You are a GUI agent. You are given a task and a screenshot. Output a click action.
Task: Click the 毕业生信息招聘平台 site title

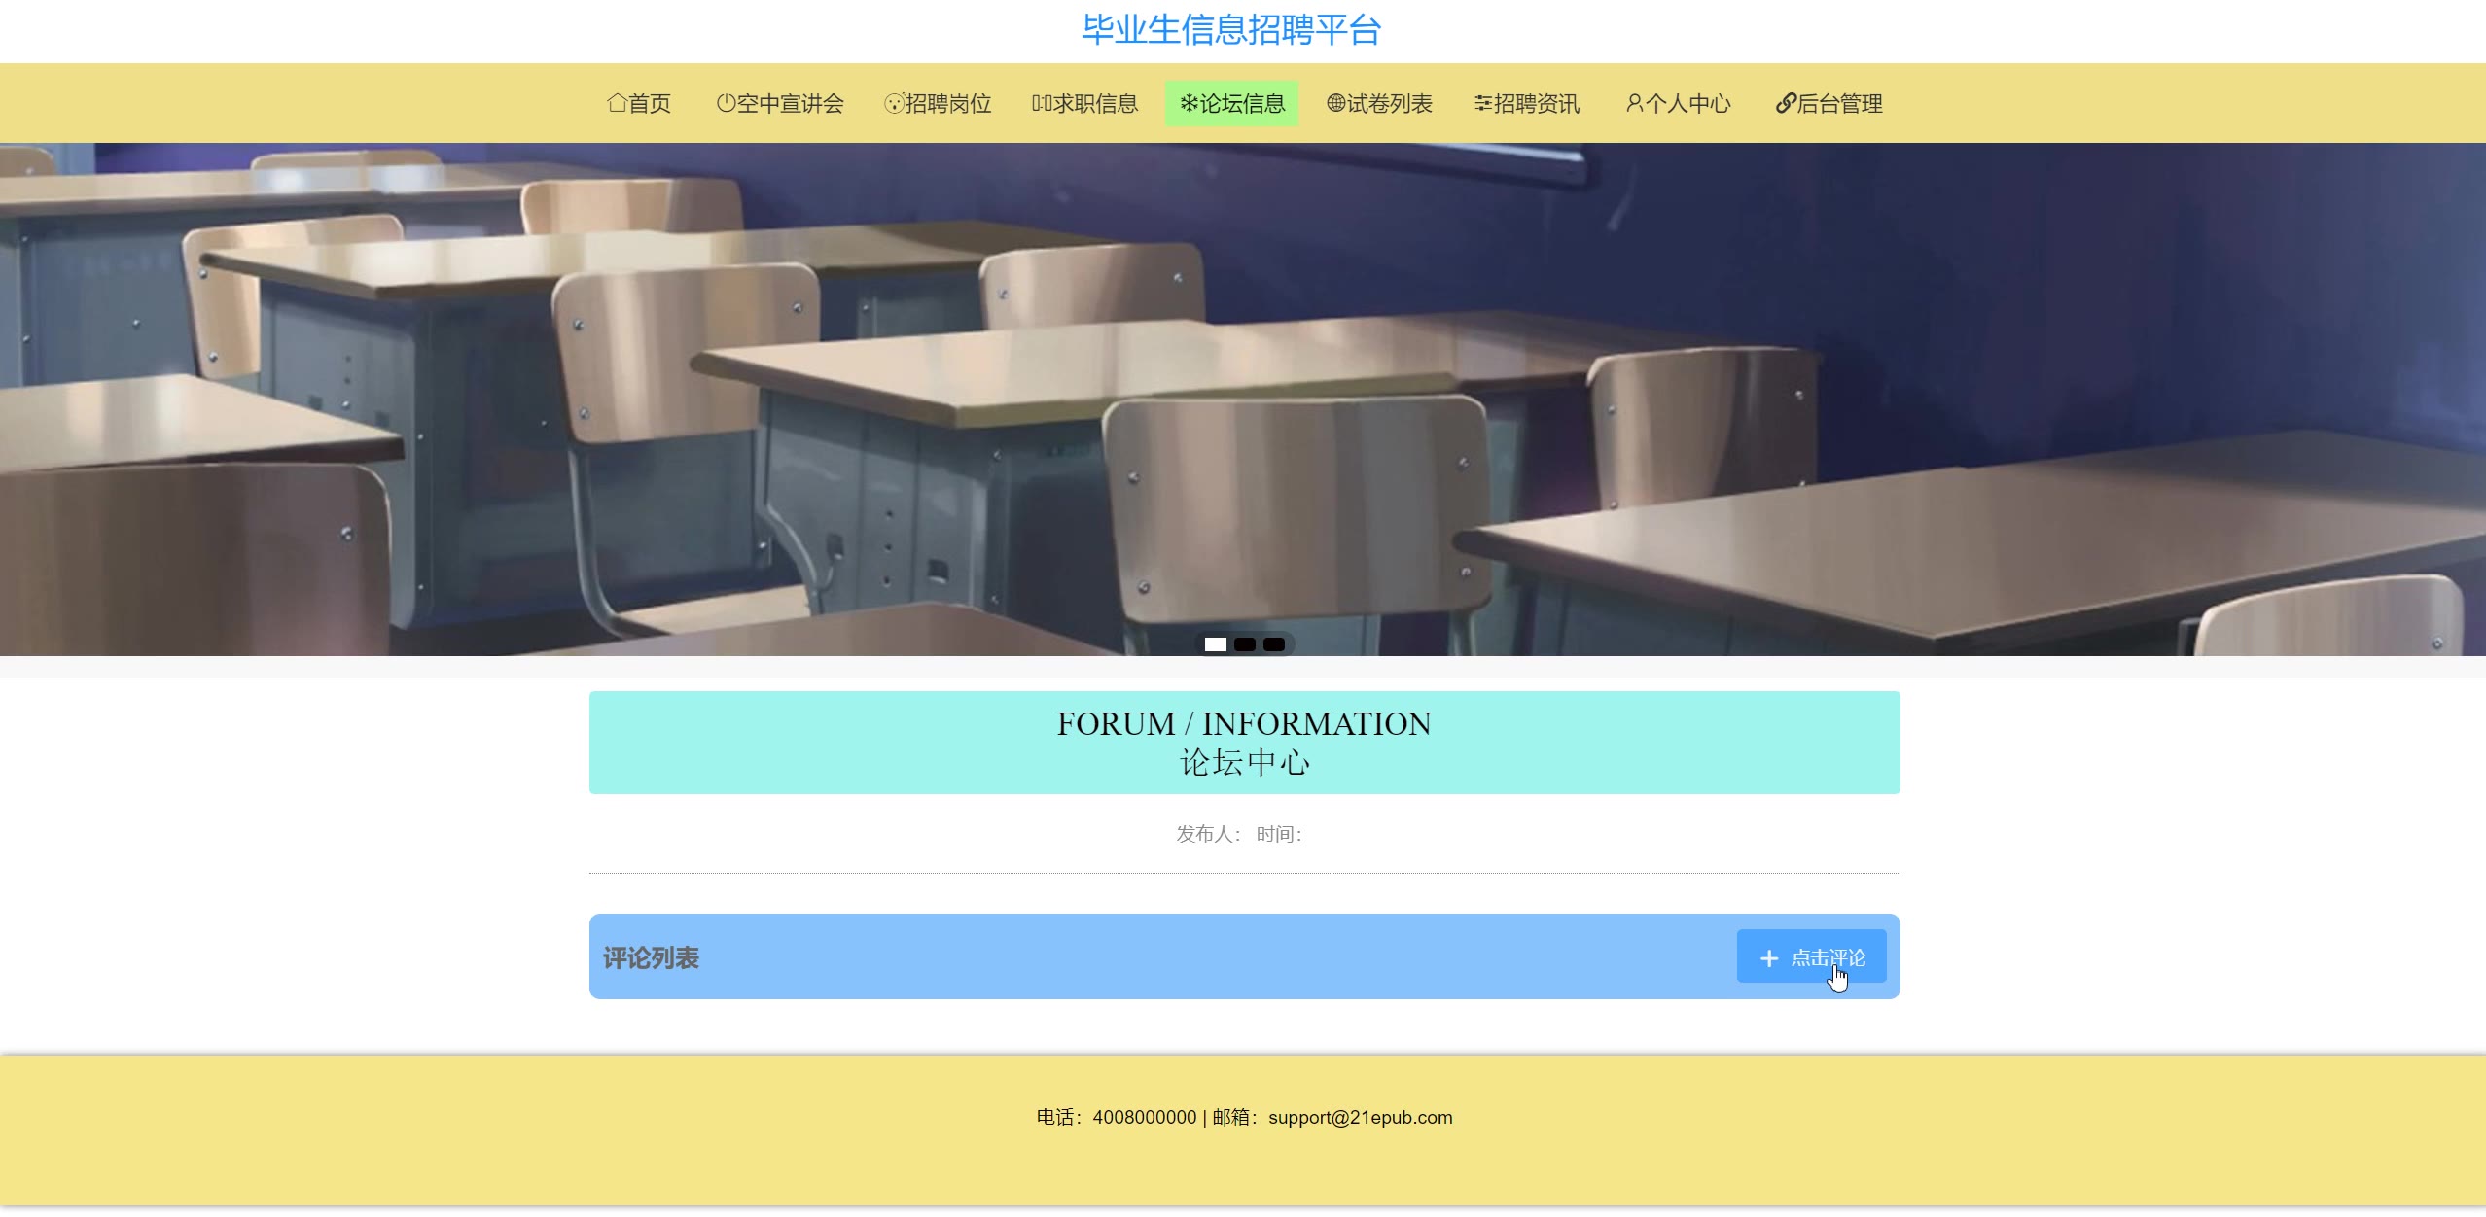click(1231, 30)
